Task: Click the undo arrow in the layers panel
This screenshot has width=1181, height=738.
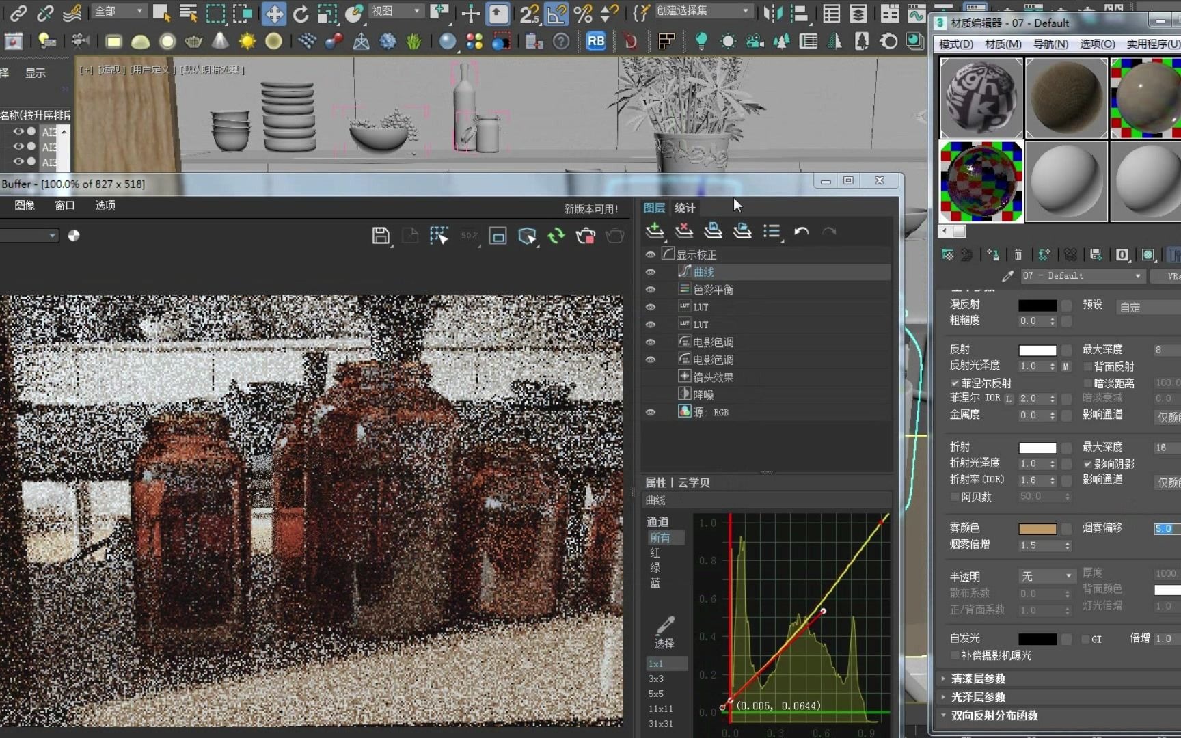Action: click(802, 232)
